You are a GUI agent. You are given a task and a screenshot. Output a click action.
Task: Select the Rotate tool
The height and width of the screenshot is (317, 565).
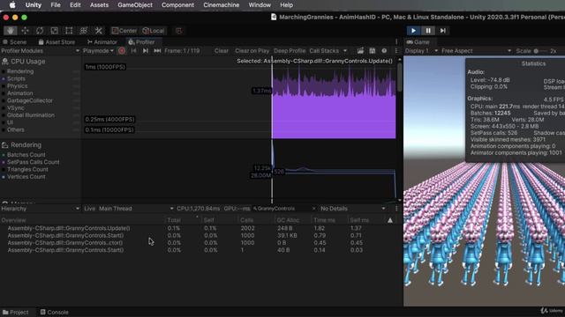40,31
